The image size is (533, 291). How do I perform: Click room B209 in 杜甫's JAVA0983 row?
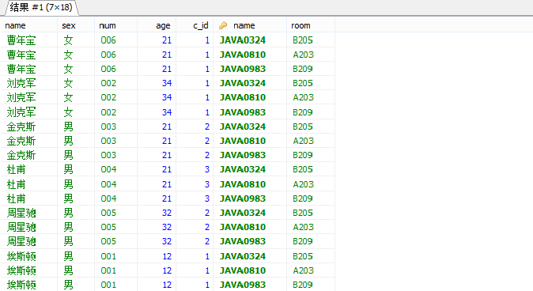(303, 198)
